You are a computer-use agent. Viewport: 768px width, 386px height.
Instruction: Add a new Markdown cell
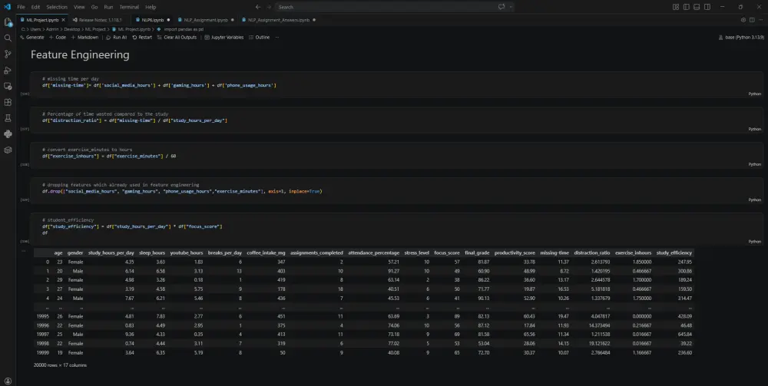click(x=84, y=37)
